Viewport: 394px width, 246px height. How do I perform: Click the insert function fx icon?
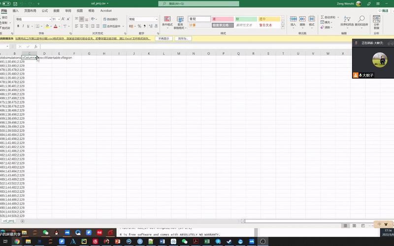coord(35,46)
